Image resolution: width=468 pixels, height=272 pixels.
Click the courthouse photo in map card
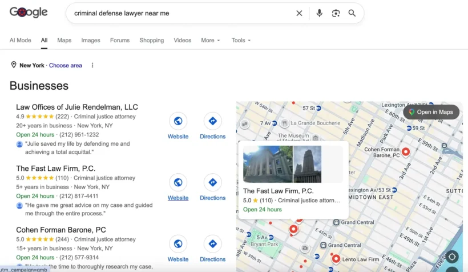pos(268,164)
